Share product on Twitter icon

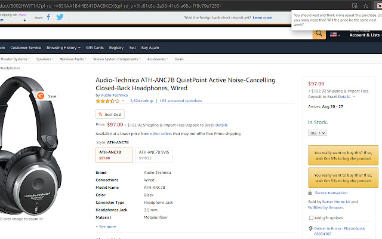(x=60, y=17)
